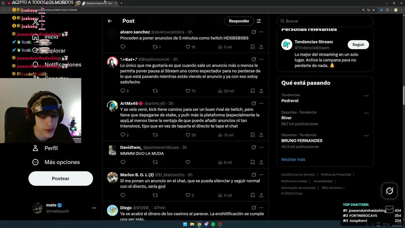The image size is (405, 228).
Task: Open Notificaciones in sidebar
Action: pyautogui.click(x=57, y=65)
